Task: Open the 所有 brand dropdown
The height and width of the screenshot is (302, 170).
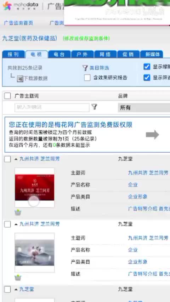Action: (144, 107)
